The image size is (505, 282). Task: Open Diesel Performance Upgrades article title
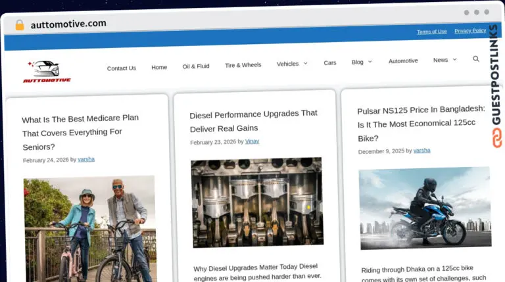click(x=253, y=121)
